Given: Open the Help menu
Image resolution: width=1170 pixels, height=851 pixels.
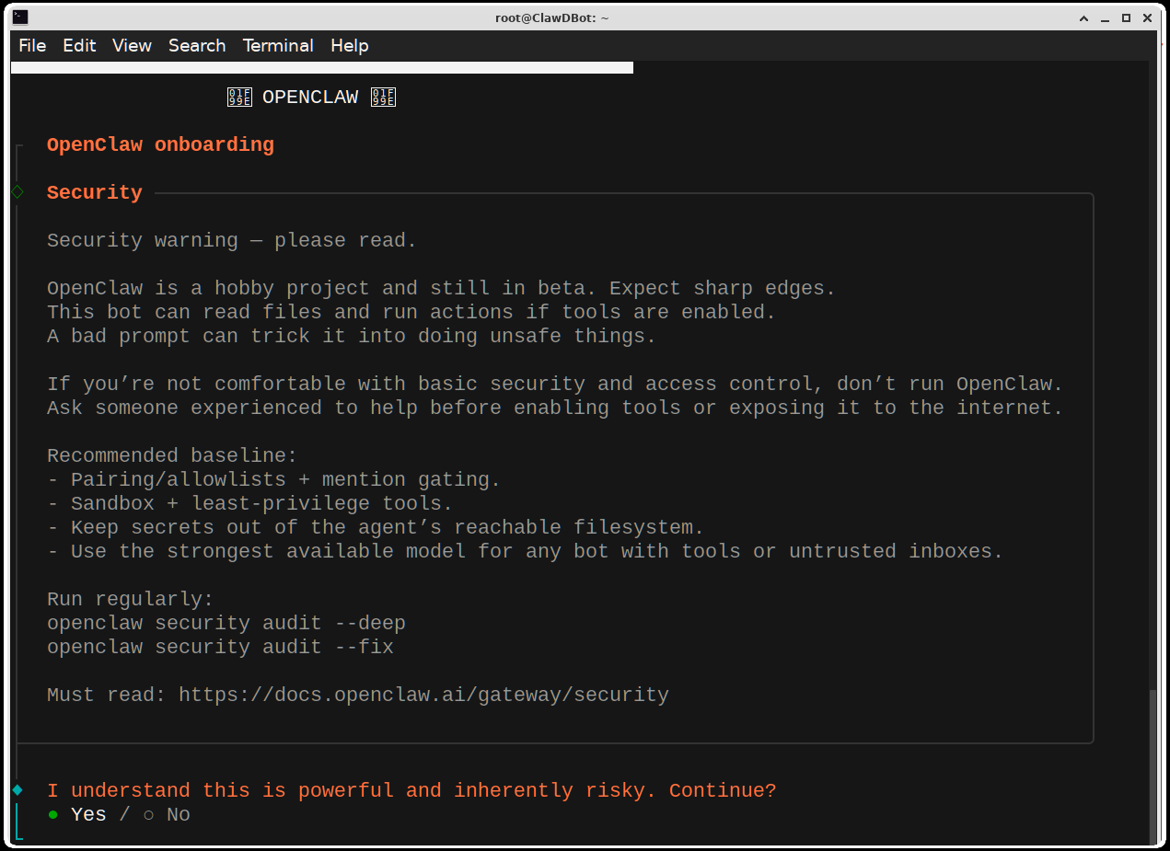Looking at the screenshot, I should point(349,45).
